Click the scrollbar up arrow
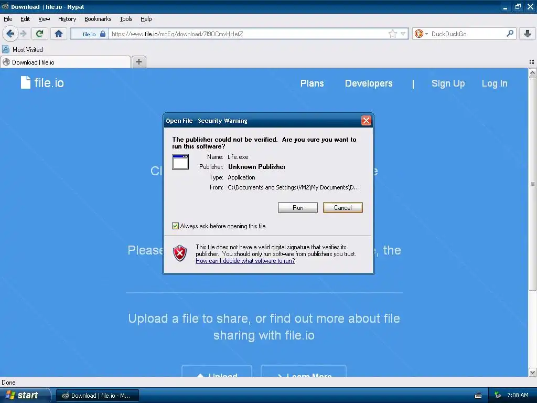 pyautogui.click(x=532, y=72)
